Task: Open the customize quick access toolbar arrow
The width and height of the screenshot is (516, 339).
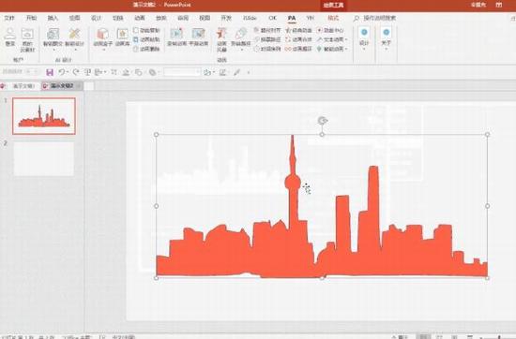Action: 249,72
